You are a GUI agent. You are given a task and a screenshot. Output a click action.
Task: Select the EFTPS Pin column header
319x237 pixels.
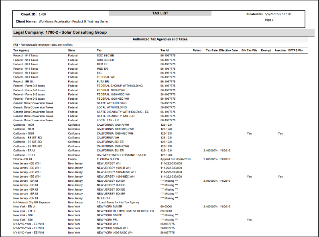click(x=295, y=51)
